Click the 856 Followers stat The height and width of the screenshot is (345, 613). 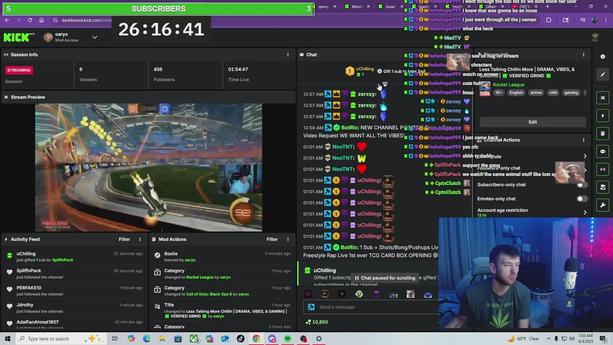(x=164, y=74)
